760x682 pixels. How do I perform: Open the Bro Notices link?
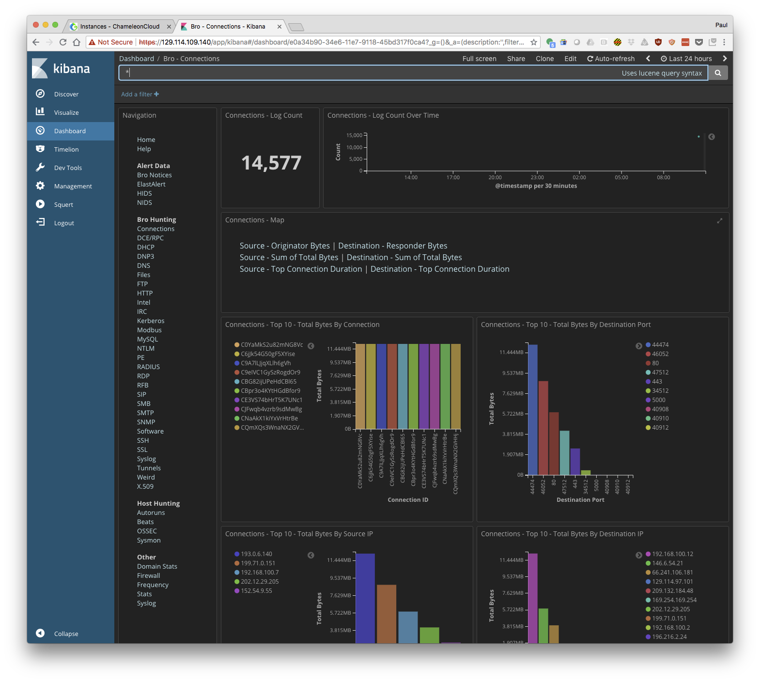point(155,175)
